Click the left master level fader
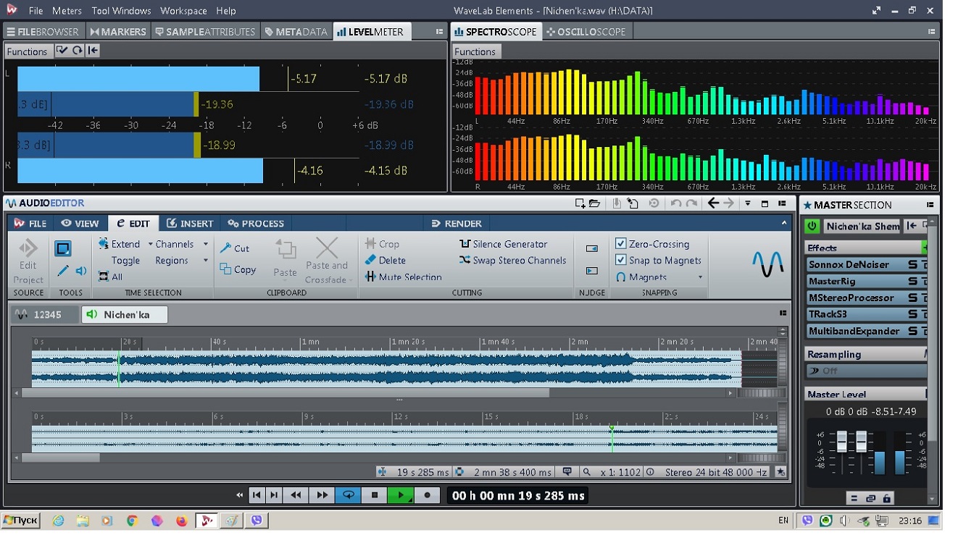966x543 pixels. [841, 441]
